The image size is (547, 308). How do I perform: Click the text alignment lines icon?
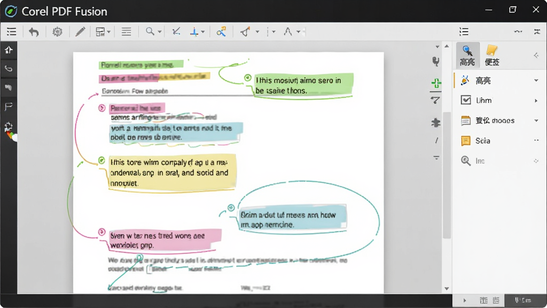(126, 32)
